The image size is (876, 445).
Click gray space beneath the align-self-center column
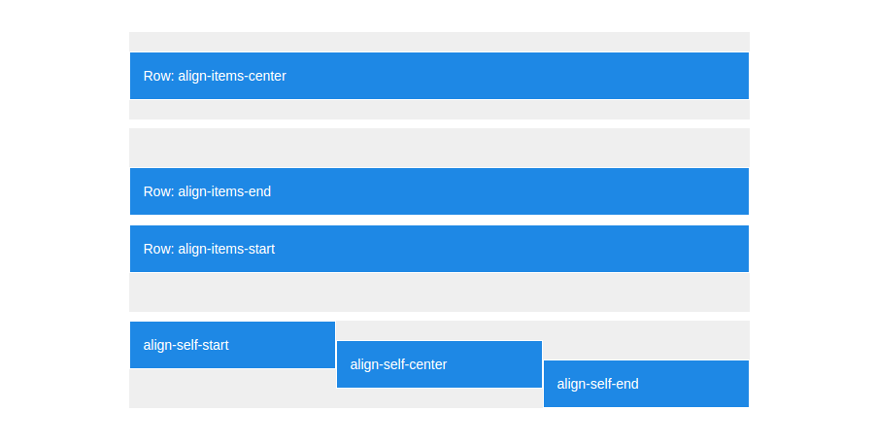point(439,398)
